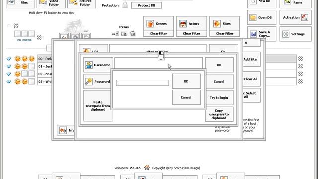The image size is (318, 179).
Task: Click Copy user:pass to clipboard
Action: (x=219, y=114)
